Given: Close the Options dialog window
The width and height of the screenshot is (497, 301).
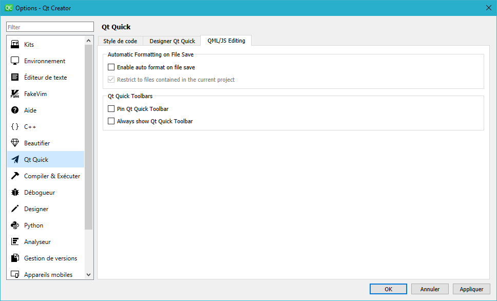Looking at the screenshot, I should [x=488, y=8].
